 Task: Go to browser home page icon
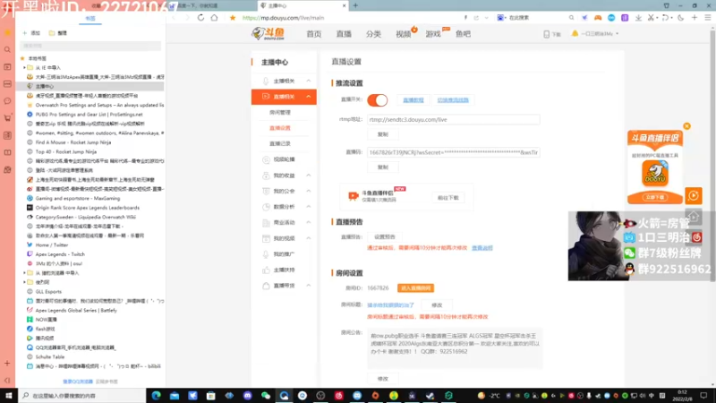[214, 17]
